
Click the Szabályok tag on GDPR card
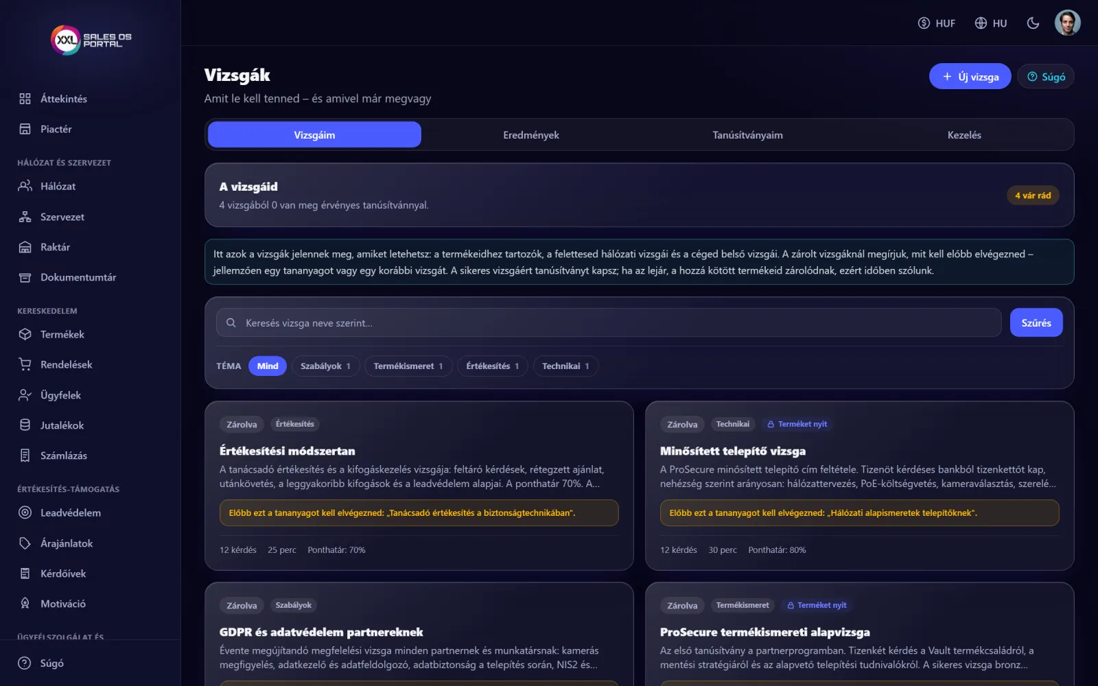pos(293,605)
